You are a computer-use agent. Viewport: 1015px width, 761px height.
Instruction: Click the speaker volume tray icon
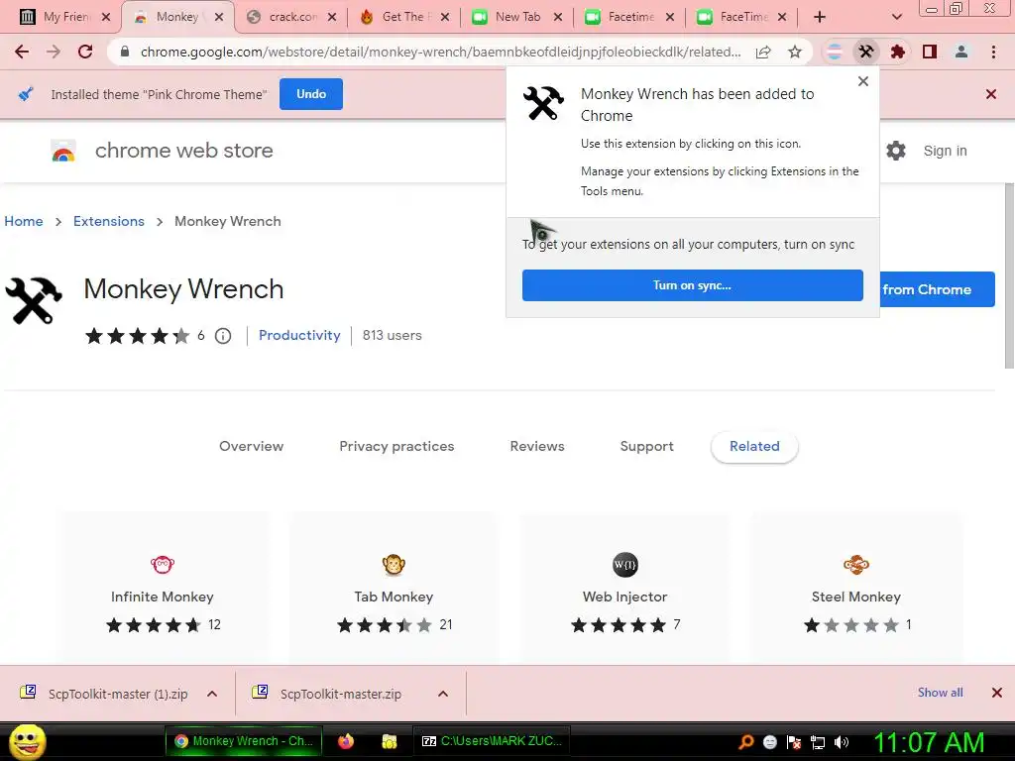tap(842, 742)
